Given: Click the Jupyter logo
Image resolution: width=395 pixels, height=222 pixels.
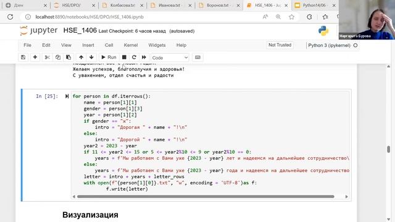Looking at the screenshot, I should [38, 30].
